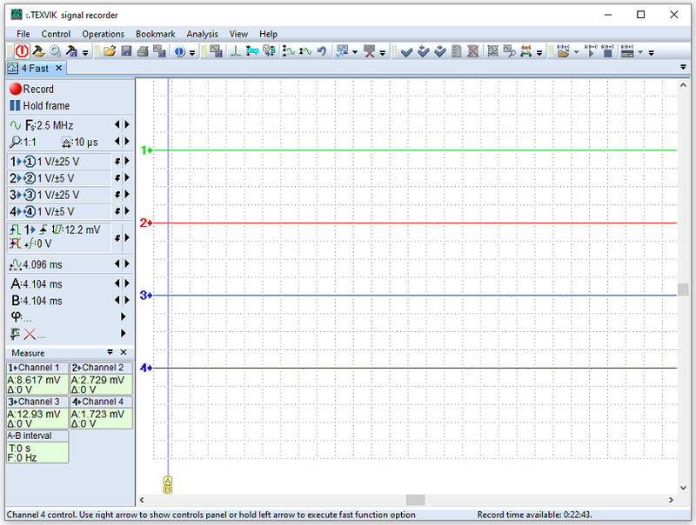This screenshot has width=696, height=525.
Task: Start recording with the Record button
Action: click(x=31, y=89)
